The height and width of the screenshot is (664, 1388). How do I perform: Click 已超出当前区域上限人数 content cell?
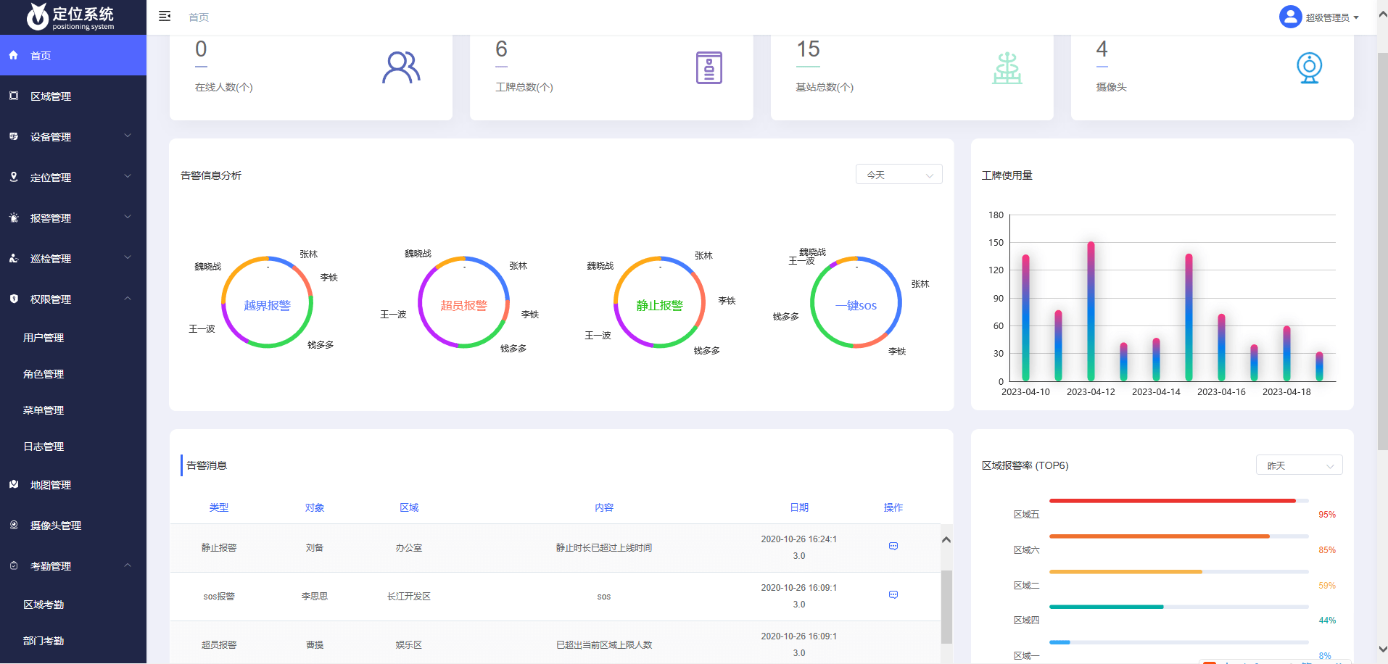point(604,645)
